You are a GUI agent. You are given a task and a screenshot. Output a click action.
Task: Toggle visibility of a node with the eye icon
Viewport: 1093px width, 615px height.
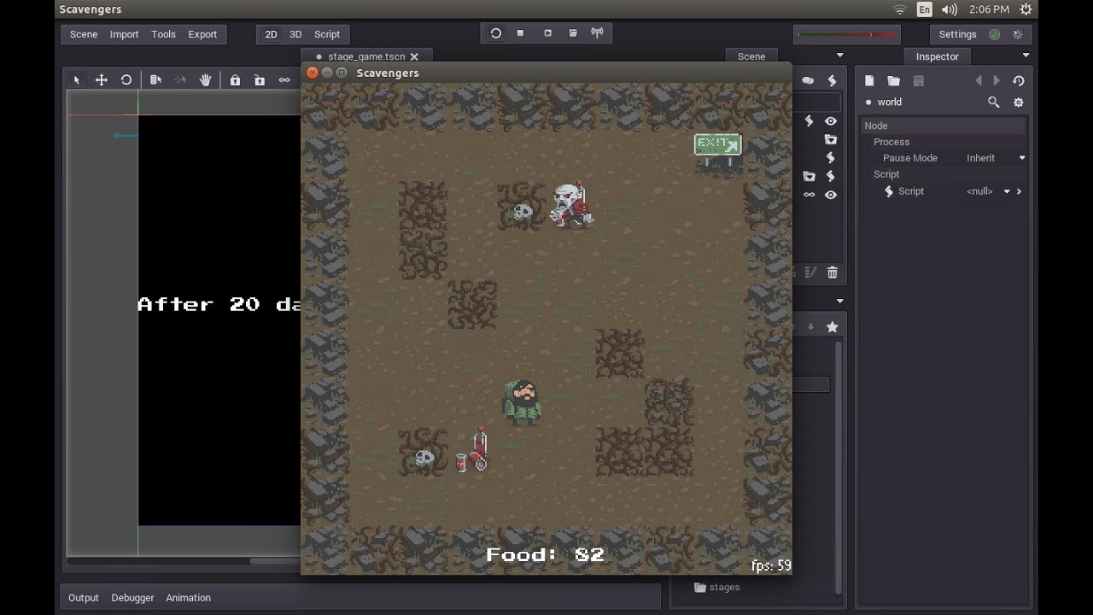point(830,120)
